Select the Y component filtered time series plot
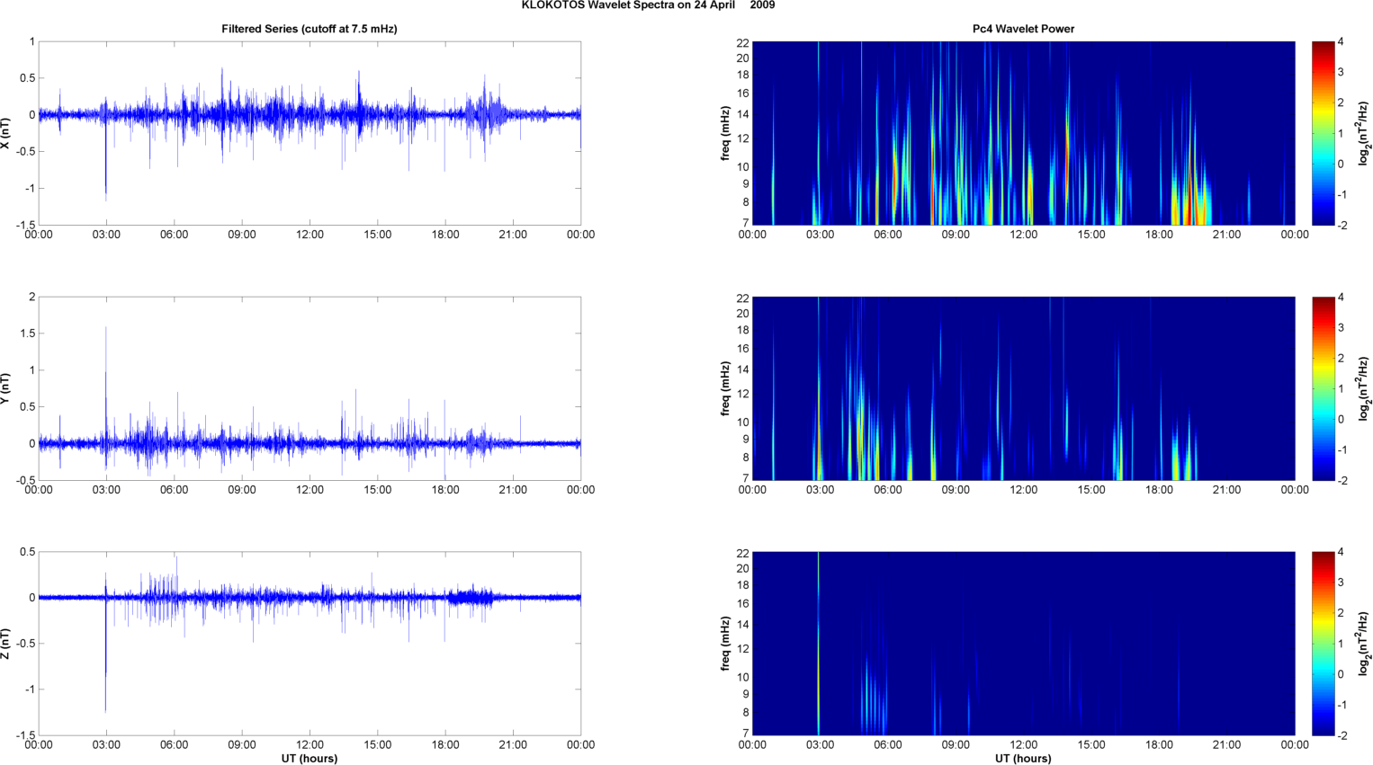Image resolution: width=1373 pixels, height=765 pixels. pyautogui.click(x=310, y=388)
